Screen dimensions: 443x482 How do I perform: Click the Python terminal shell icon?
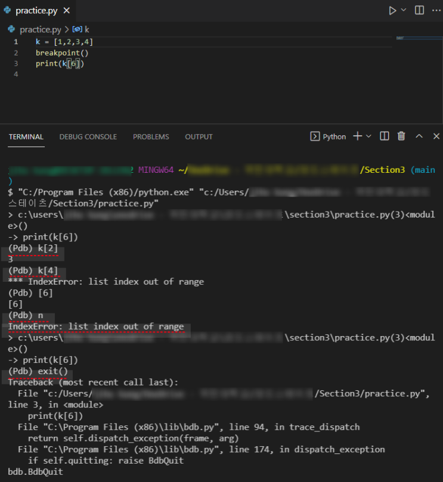(x=315, y=136)
